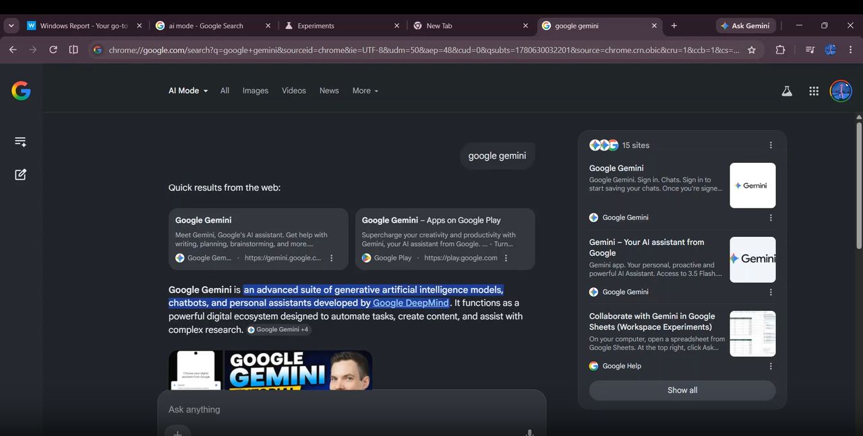863x436 pixels.
Task: Focus the Ask anything input field
Action: 352,409
